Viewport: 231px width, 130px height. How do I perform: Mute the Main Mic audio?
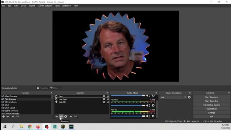(x=148, y=116)
